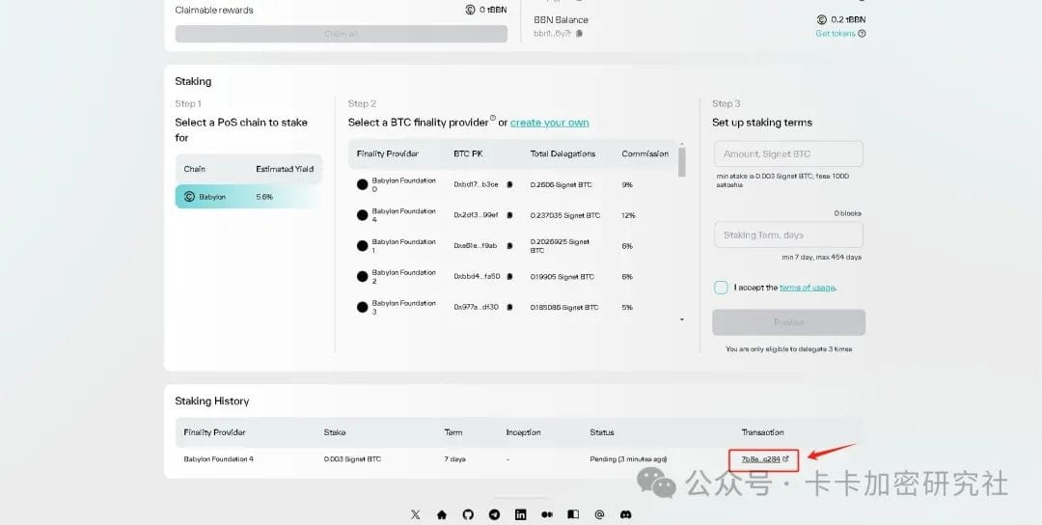Viewport: 1042px width, 525px height.
Task: Click the Get tokens link
Action: coord(839,34)
